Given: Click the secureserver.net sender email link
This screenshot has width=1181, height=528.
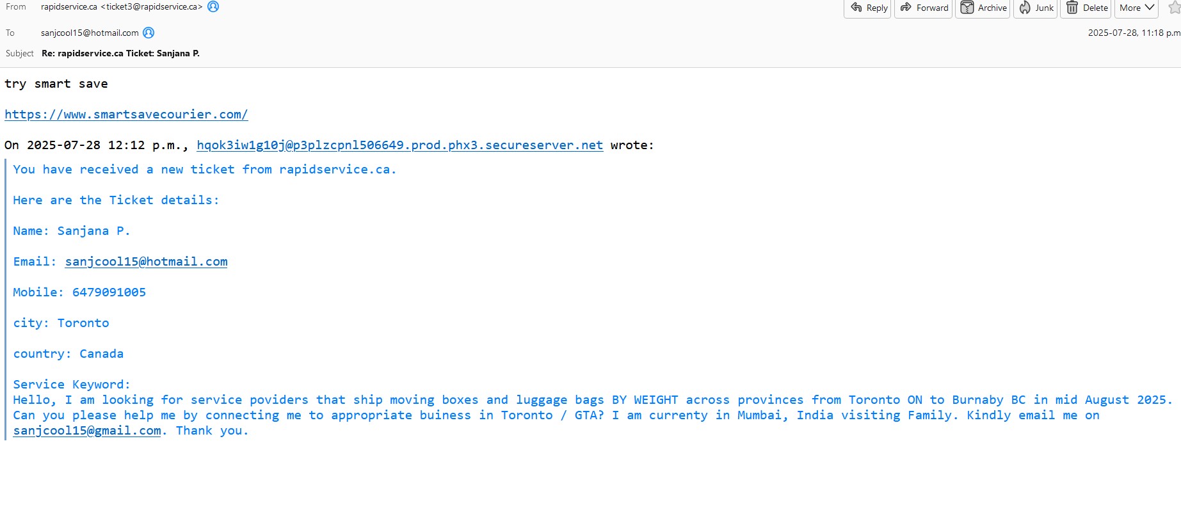Looking at the screenshot, I should (x=399, y=145).
